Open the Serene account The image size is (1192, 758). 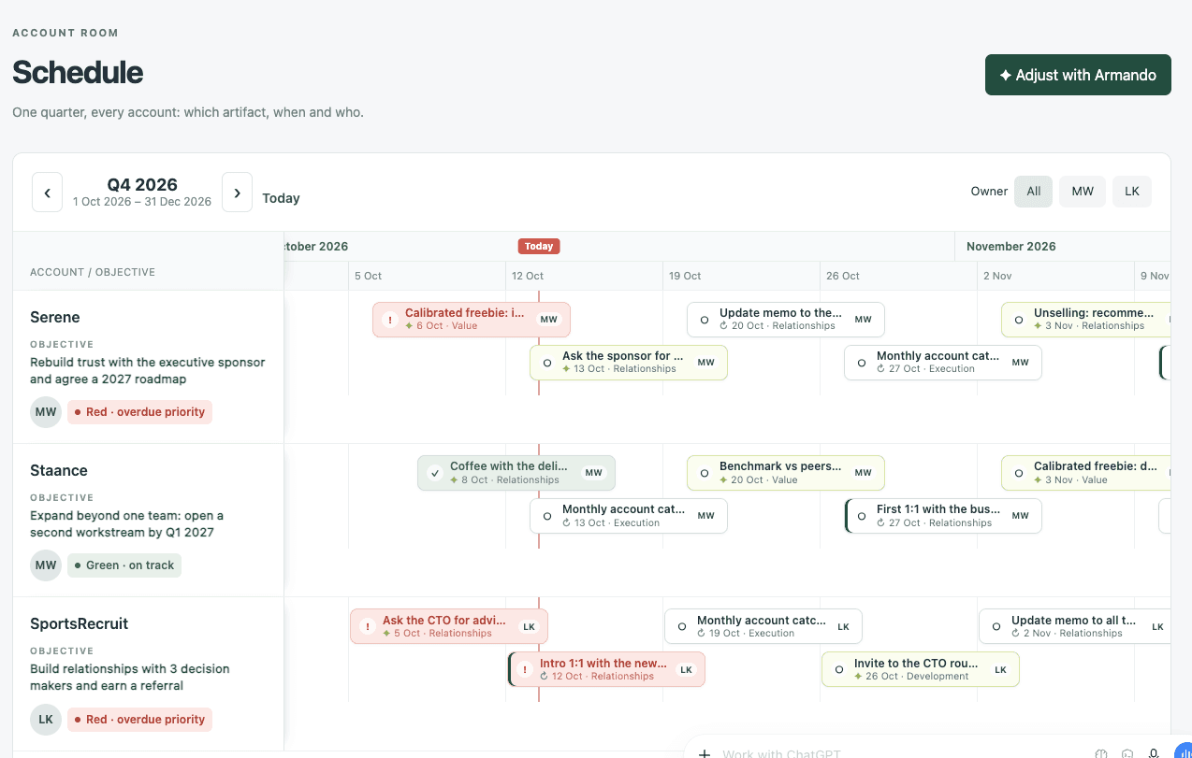click(55, 317)
